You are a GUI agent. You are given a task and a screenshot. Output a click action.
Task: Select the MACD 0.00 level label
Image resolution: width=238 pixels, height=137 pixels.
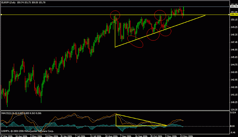tap(234, 126)
